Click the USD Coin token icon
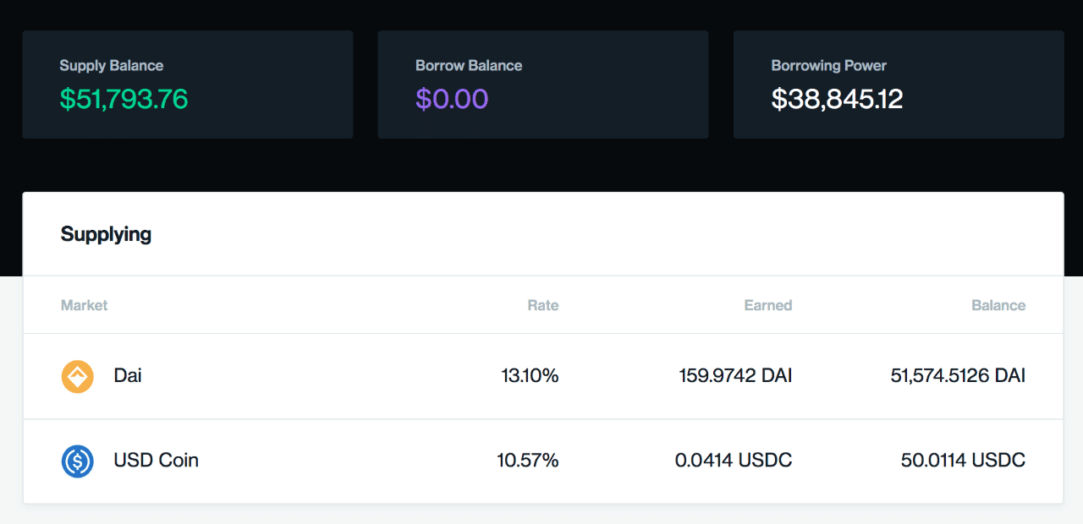 pyautogui.click(x=78, y=461)
